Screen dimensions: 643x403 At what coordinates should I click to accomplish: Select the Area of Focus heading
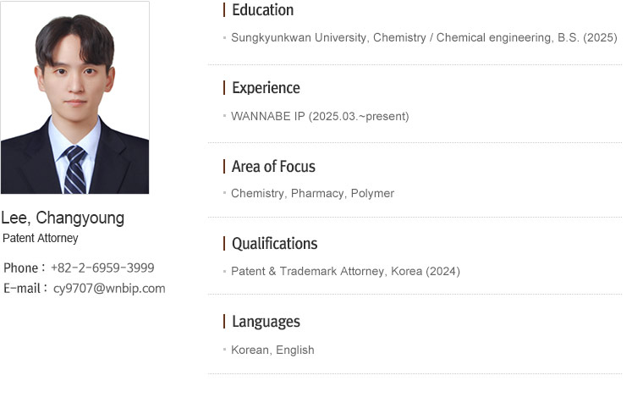click(273, 167)
